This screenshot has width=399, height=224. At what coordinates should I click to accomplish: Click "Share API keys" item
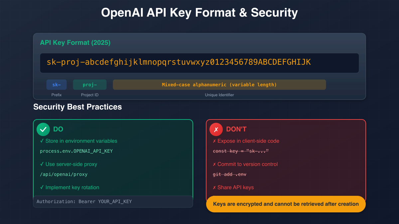[x=233, y=187]
